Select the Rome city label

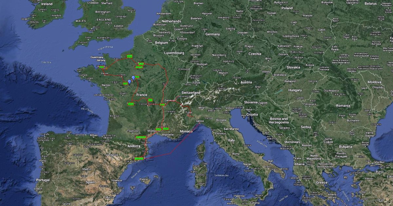235,154
